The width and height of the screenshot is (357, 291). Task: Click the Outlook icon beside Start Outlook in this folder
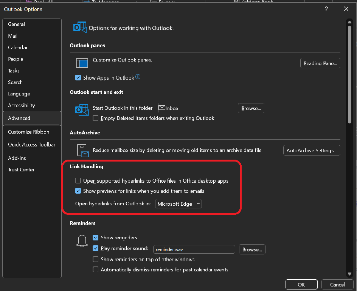(82, 110)
